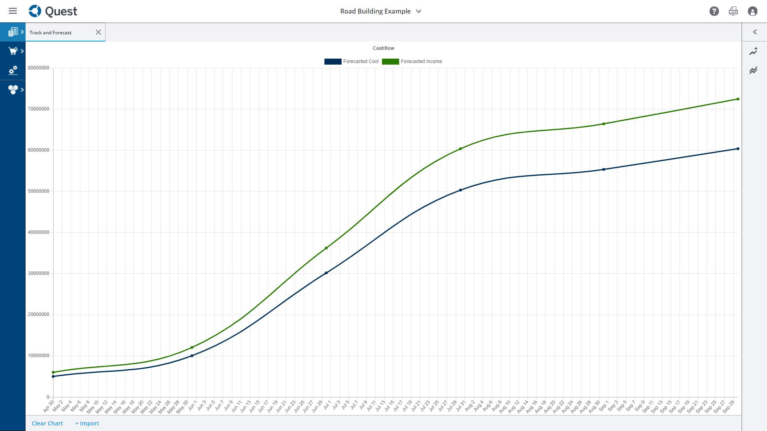Open the help icon in the top bar
The width and height of the screenshot is (767, 431).
713,11
